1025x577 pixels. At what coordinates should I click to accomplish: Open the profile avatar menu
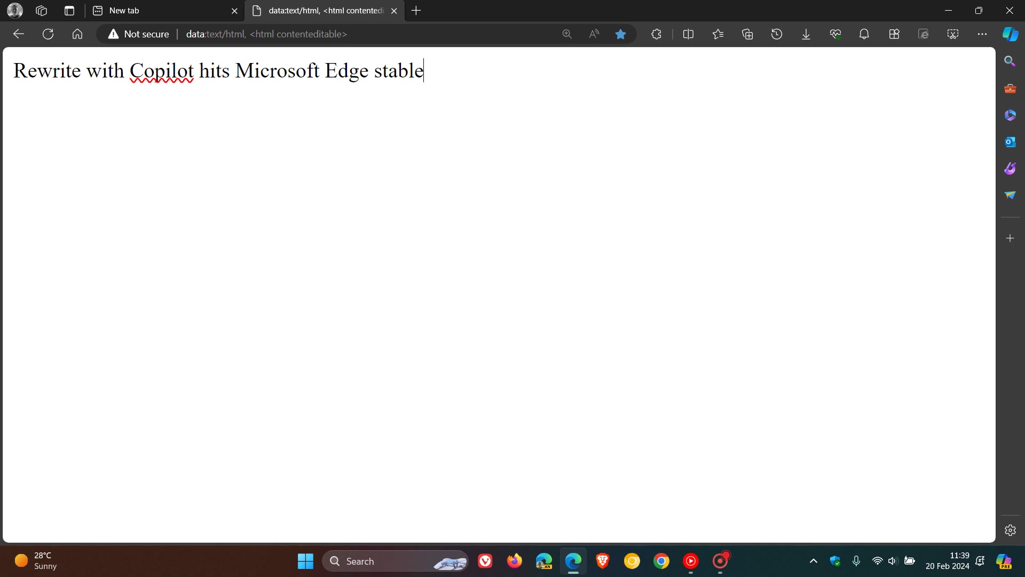coord(15,11)
